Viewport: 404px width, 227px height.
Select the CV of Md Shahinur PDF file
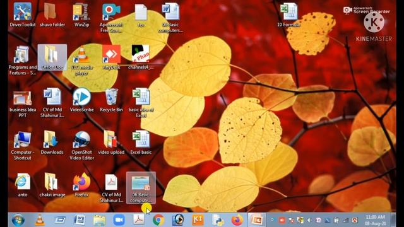click(x=111, y=188)
